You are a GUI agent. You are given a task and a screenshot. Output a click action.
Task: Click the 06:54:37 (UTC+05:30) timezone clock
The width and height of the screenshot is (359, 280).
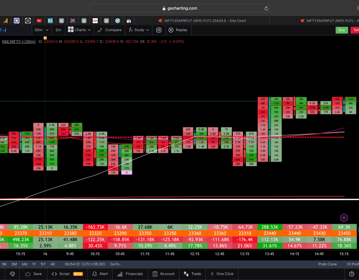(85, 264)
